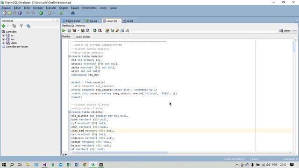Open the uilson connection selector combo box

[x=288, y=31]
